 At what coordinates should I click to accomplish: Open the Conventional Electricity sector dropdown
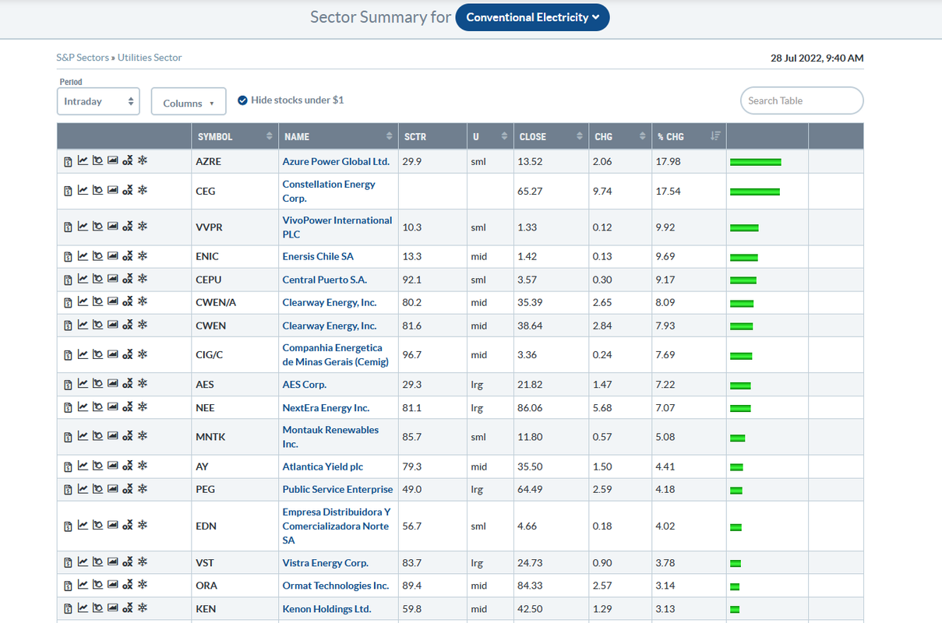532,17
